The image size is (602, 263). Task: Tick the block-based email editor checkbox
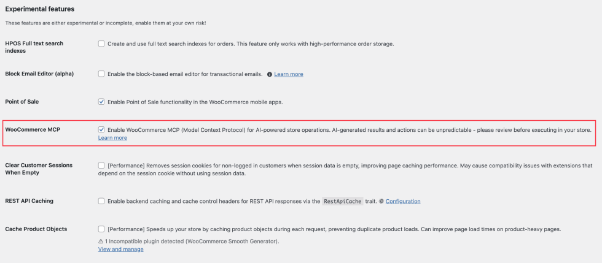click(101, 74)
